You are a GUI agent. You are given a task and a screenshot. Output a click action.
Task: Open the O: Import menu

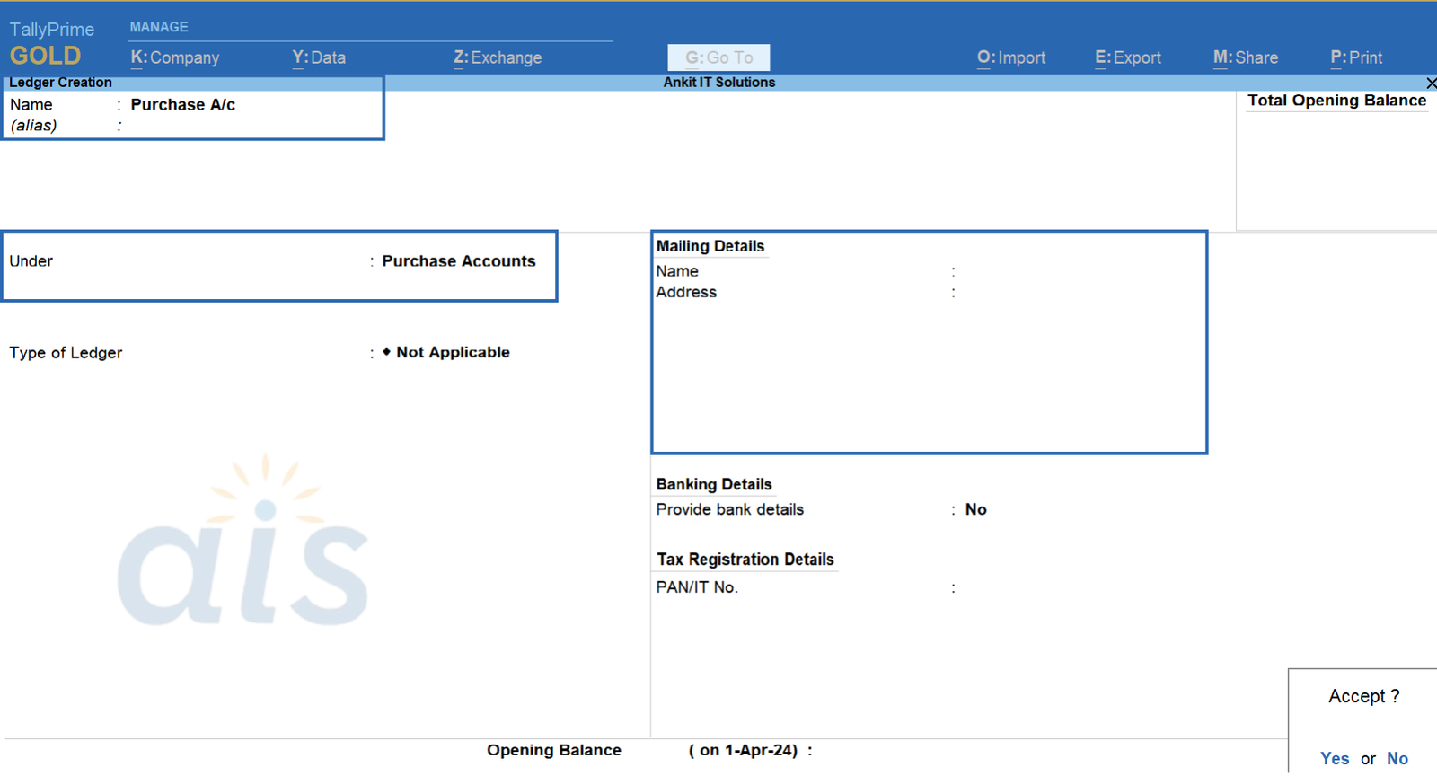[x=1011, y=57]
